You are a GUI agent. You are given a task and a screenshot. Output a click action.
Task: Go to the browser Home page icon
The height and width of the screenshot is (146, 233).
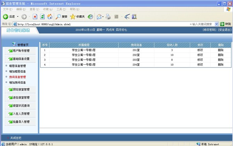(50, 16)
